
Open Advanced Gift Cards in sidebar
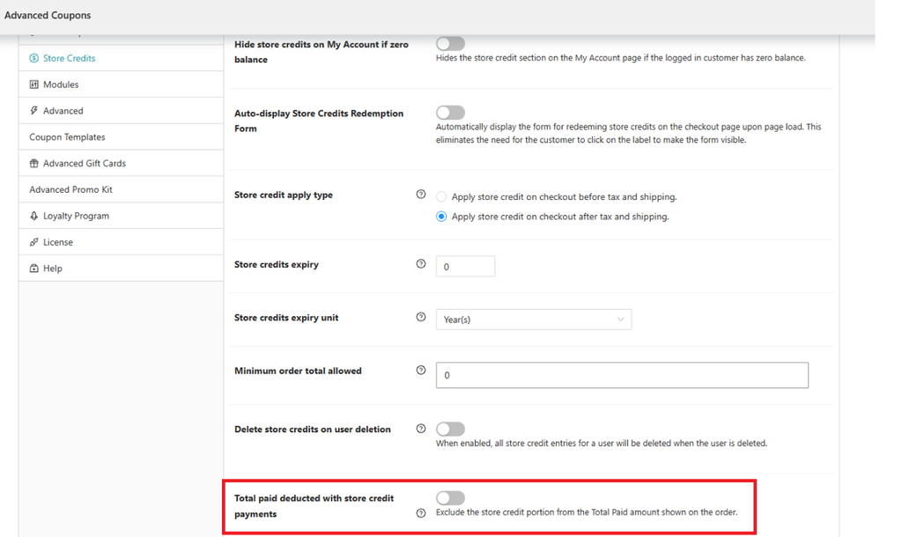[121, 163]
